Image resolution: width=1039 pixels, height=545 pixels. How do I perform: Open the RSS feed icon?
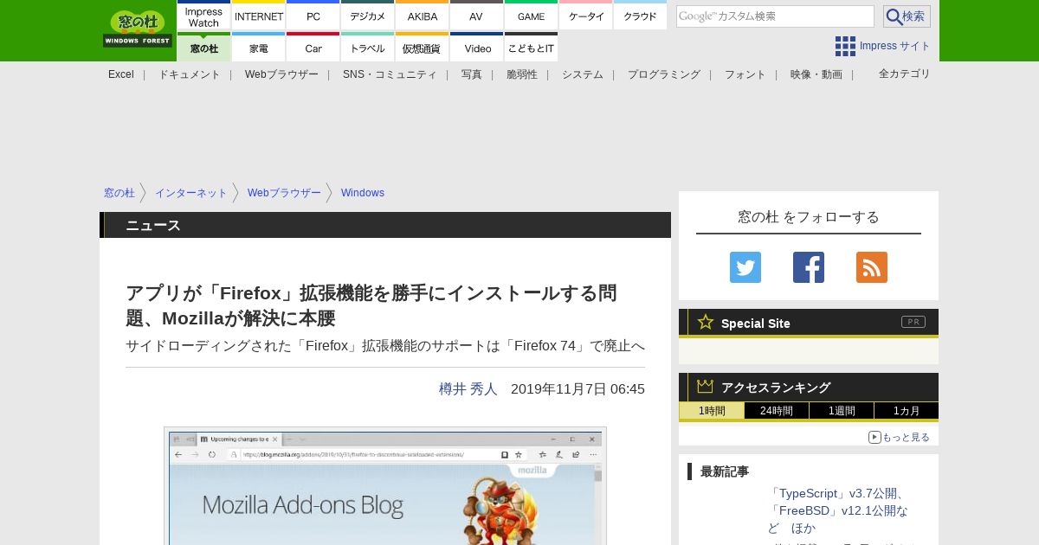[872, 267]
